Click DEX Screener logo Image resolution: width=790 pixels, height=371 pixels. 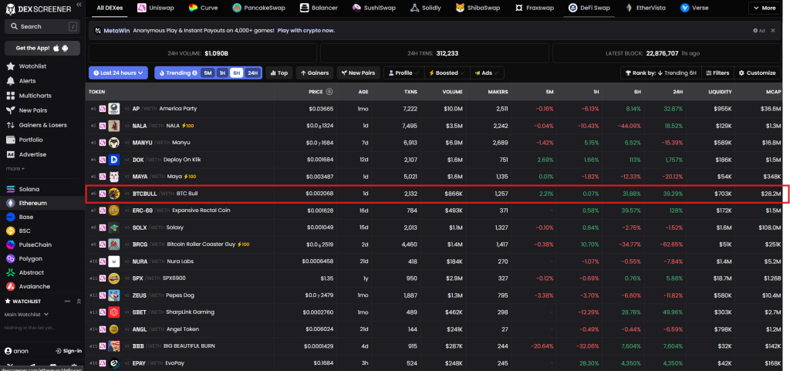tap(38, 8)
